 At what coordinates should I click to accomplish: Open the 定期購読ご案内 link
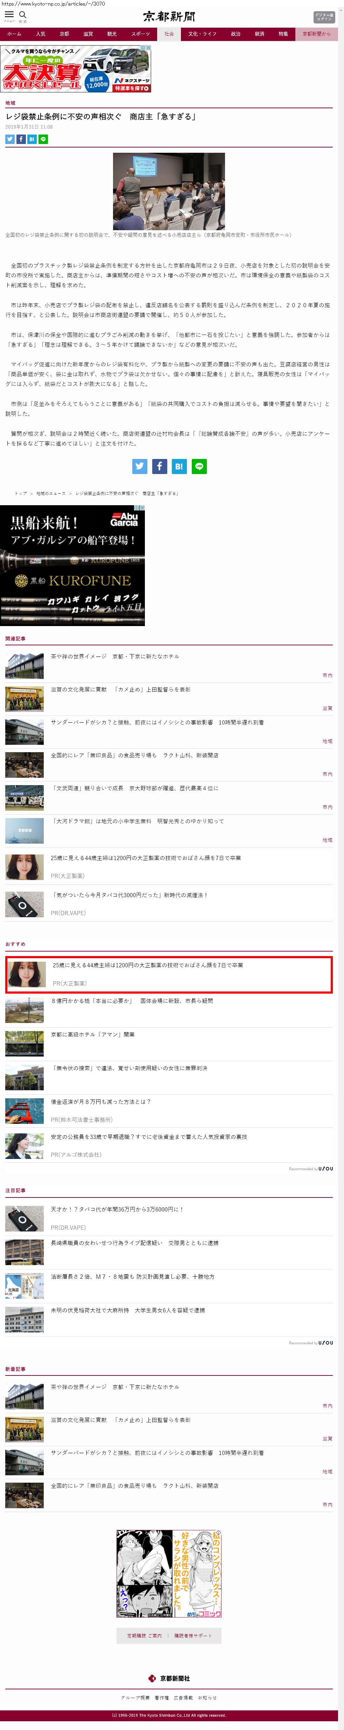pyautogui.click(x=144, y=1635)
